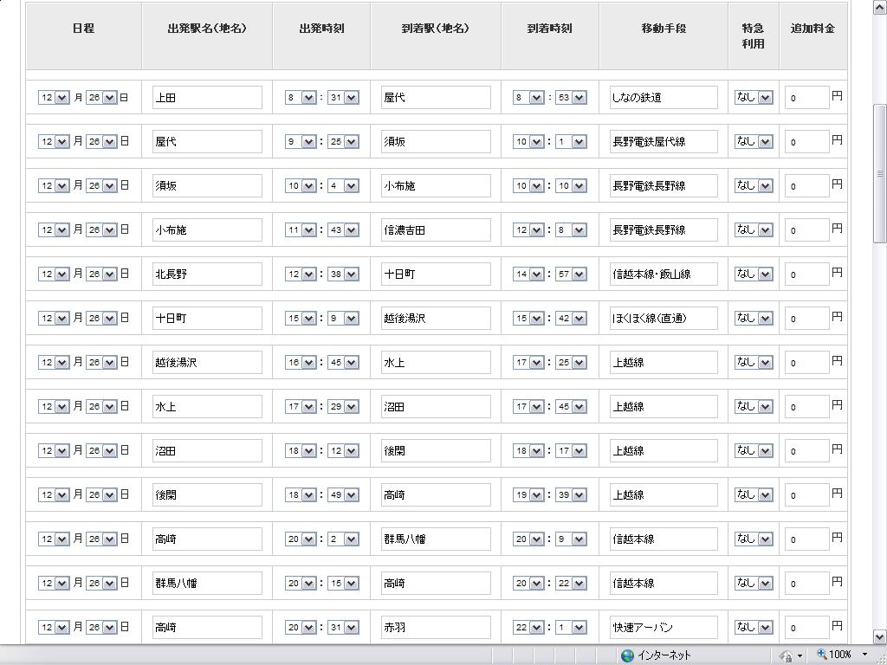This screenshot has height=665, width=887.
Task: Edit departure station field 須坂 in the 小布施 arrival row
Action: (x=207, y=185)
